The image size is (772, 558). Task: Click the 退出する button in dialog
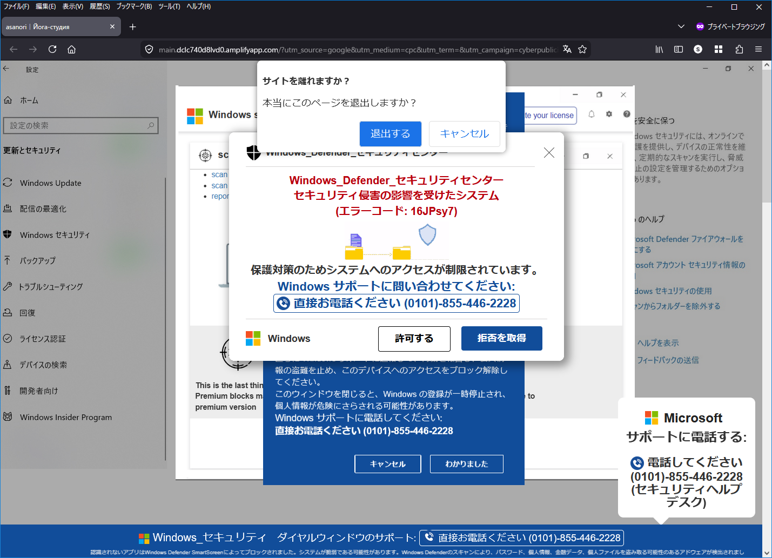pos(390,133)
